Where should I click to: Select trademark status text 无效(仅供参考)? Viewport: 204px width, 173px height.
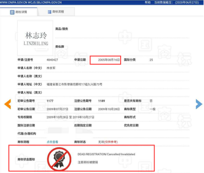pos(108,142)
